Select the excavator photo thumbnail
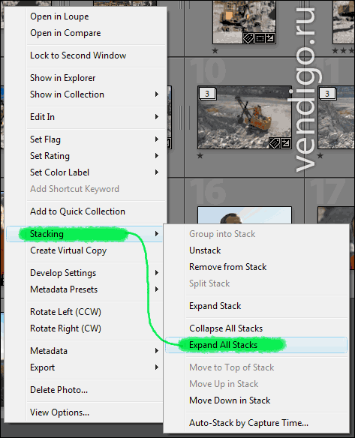The width and height of the screenshot is (355, 438). pos(245,117)
